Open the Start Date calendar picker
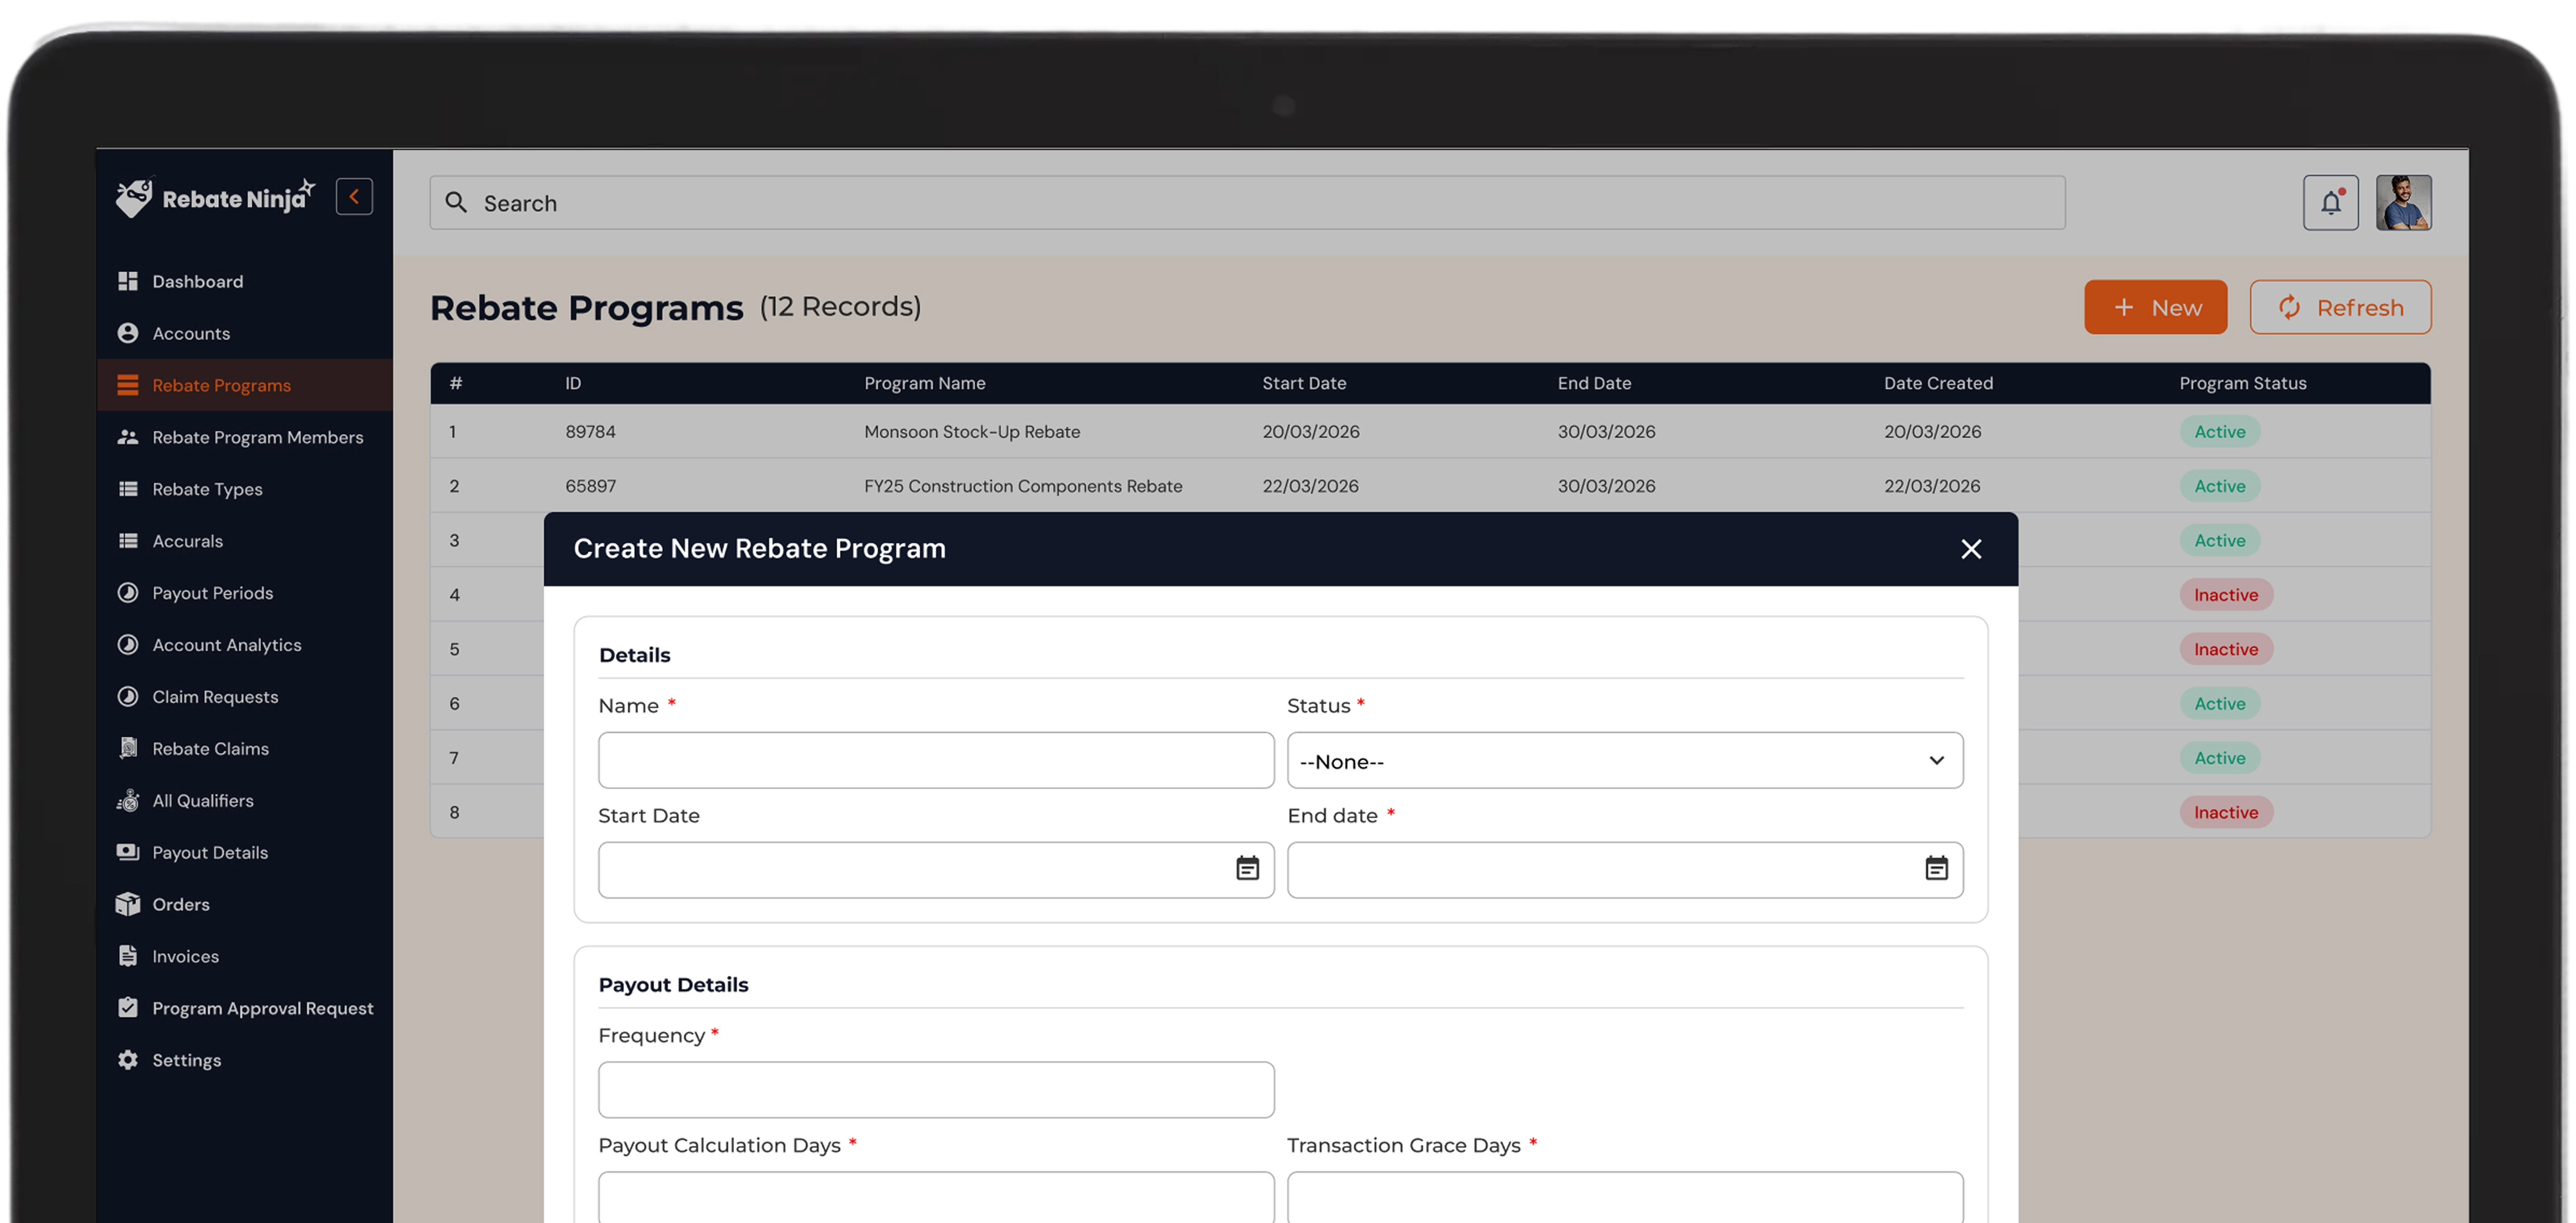This screenshot has height=1223, width=2576. coord(1247,869)
